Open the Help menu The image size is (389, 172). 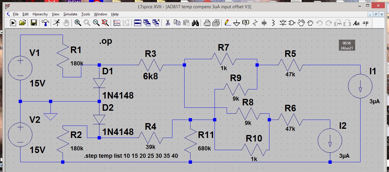click(x=115, y=14)
